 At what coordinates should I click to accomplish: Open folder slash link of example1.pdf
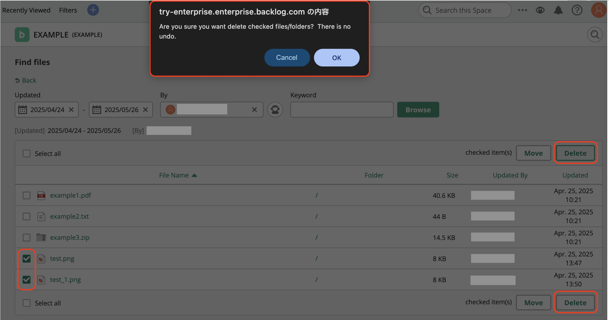coord(316,195)
